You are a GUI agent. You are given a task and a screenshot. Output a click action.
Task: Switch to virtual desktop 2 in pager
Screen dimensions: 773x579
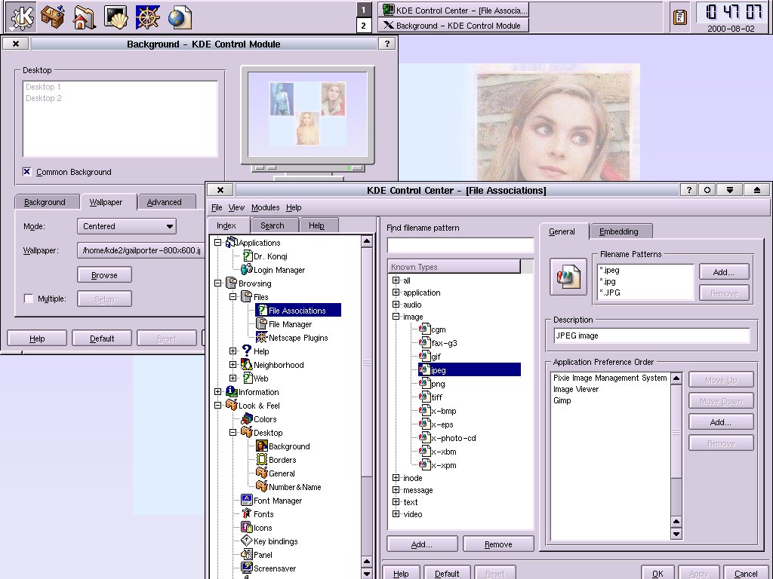363,26
